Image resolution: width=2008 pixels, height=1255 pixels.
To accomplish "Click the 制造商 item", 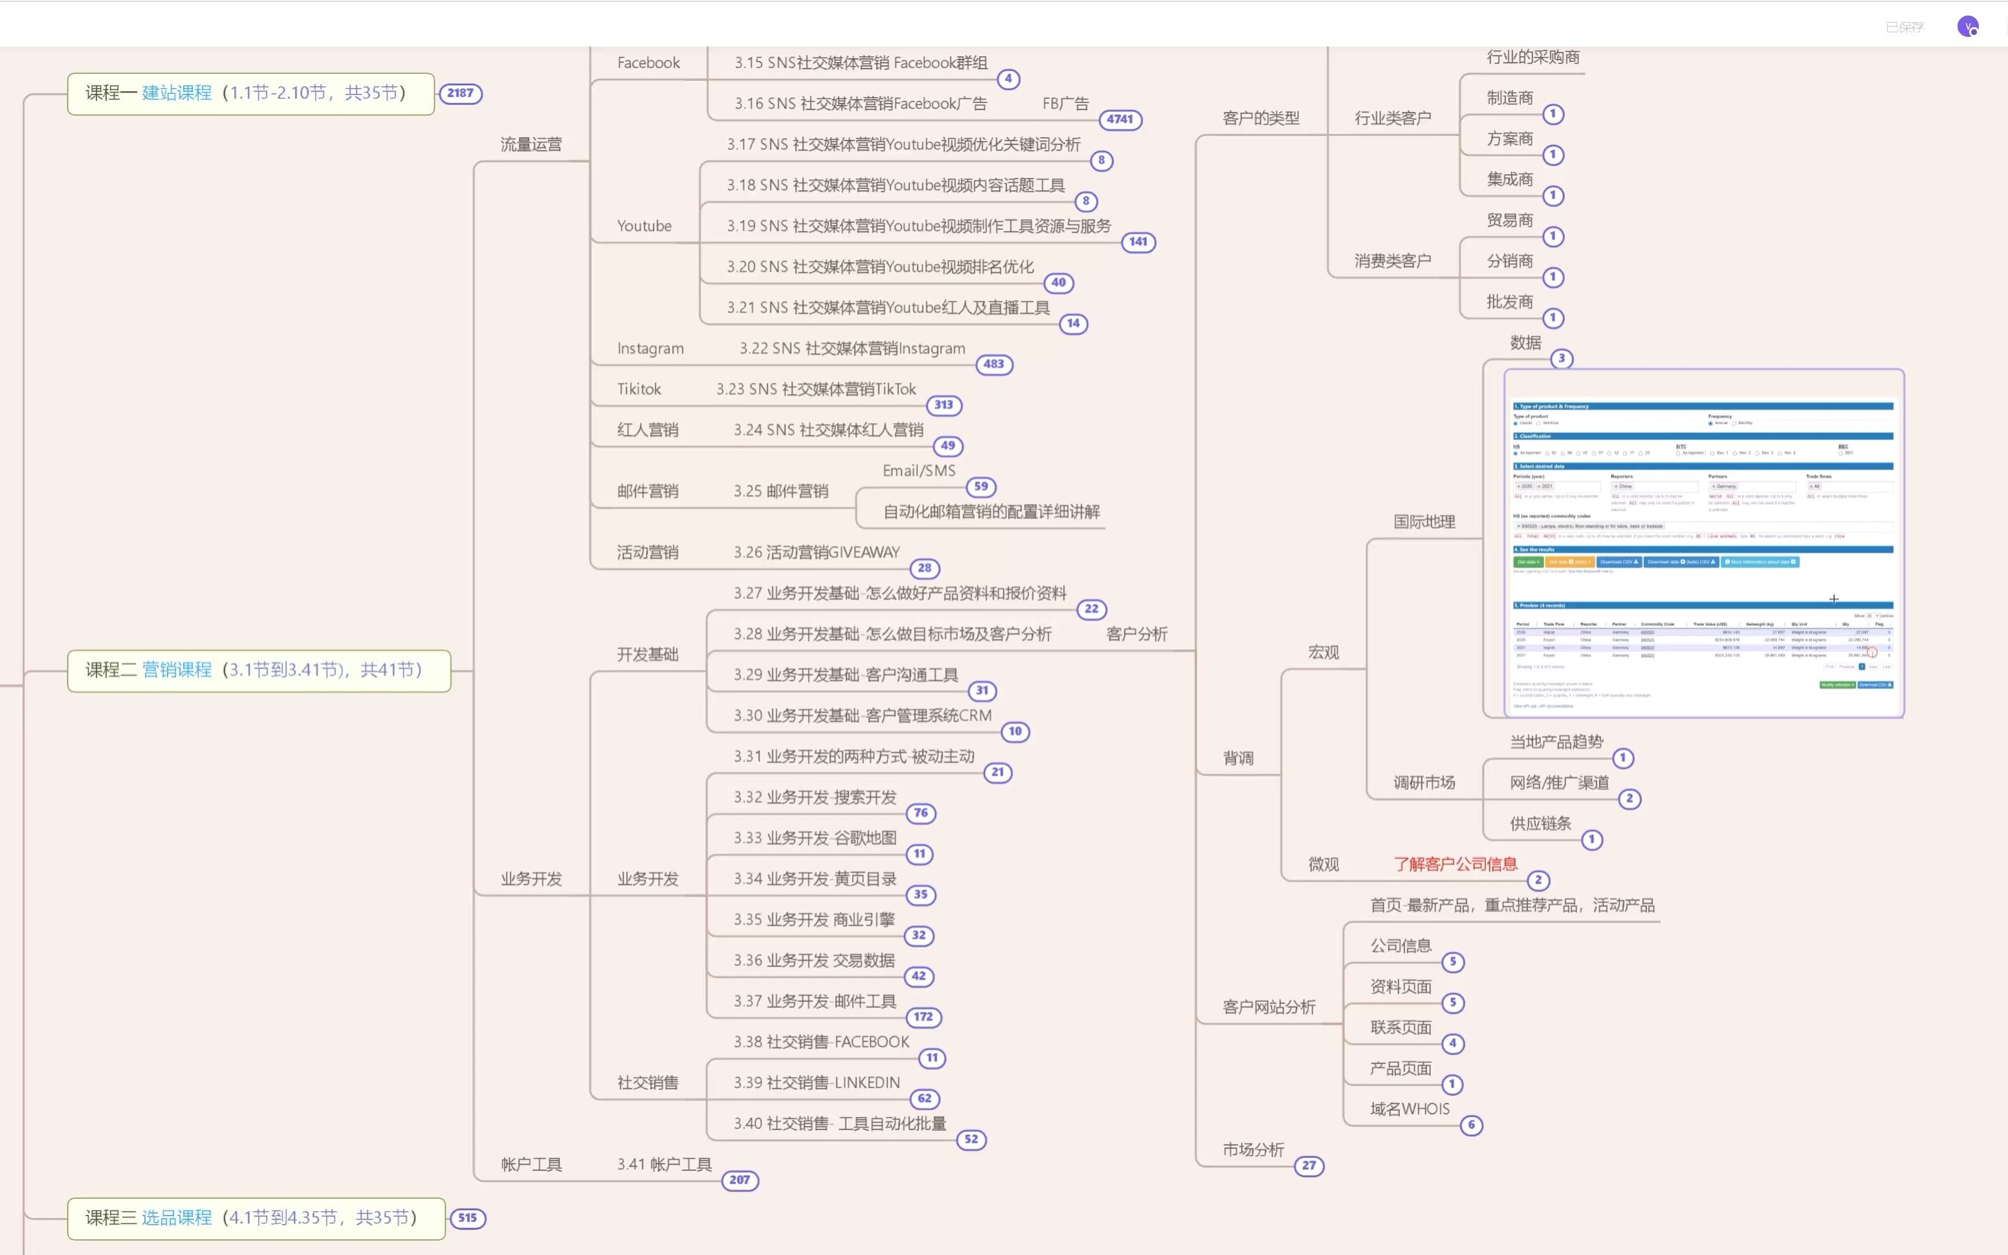I will tap(1509, 98).
